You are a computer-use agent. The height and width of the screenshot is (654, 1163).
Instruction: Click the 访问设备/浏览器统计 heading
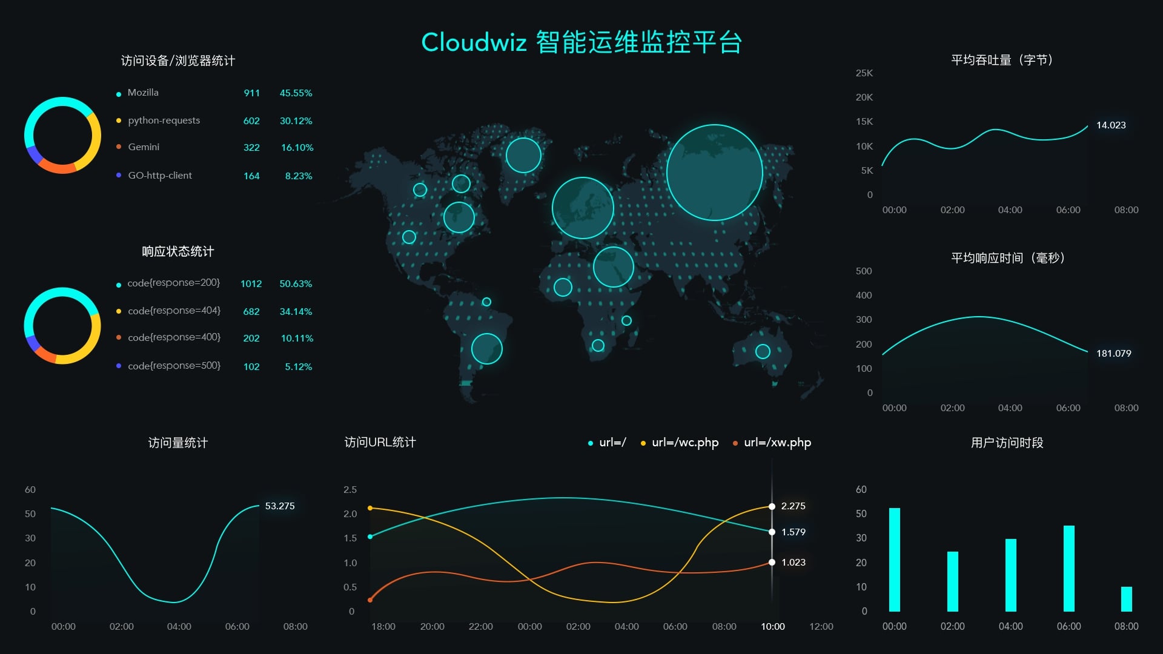(x=177, y=61)
